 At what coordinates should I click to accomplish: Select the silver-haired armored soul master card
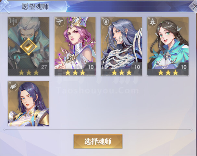[x=121, y=46]
